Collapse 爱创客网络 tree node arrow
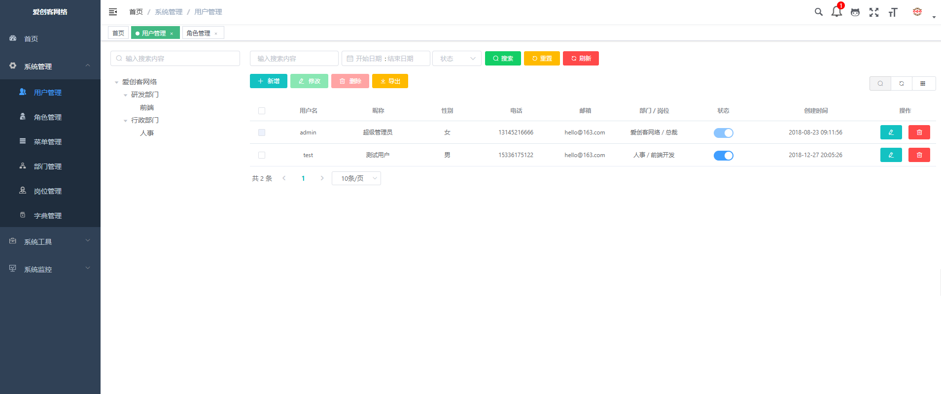Viewport: 941px width, 394px height. click(117, 82)
